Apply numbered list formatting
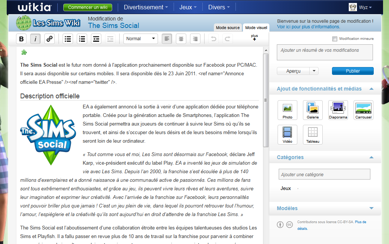 82,39
